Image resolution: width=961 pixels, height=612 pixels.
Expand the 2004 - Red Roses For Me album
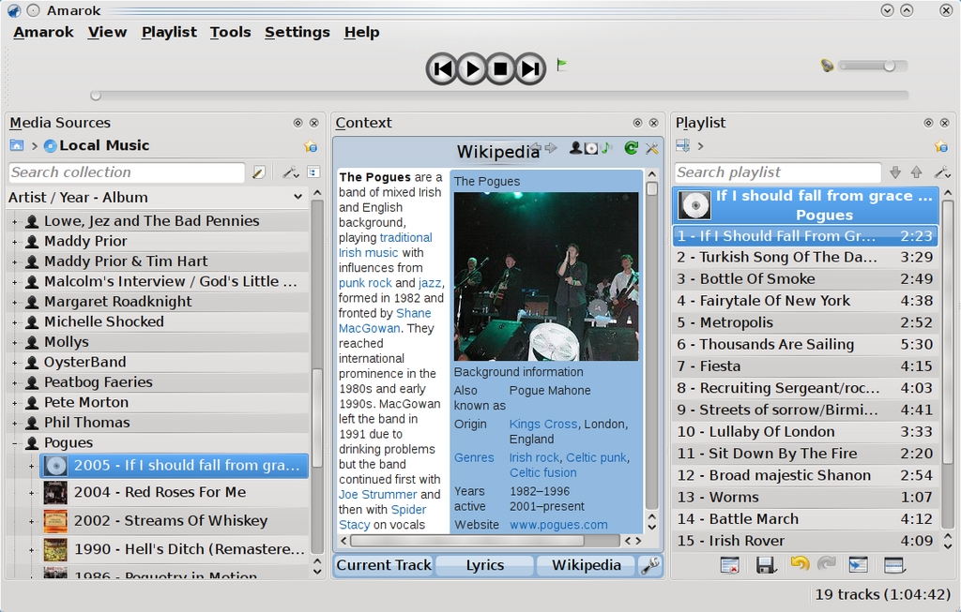click(31, 493)
